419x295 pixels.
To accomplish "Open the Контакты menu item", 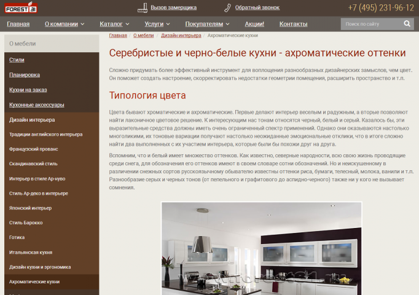I will [294, 24].
